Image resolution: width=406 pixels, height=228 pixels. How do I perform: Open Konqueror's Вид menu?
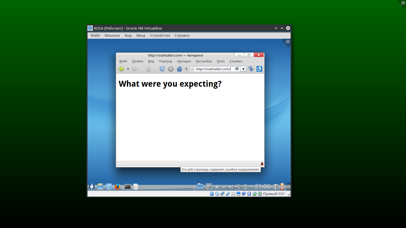click(151, 61)
